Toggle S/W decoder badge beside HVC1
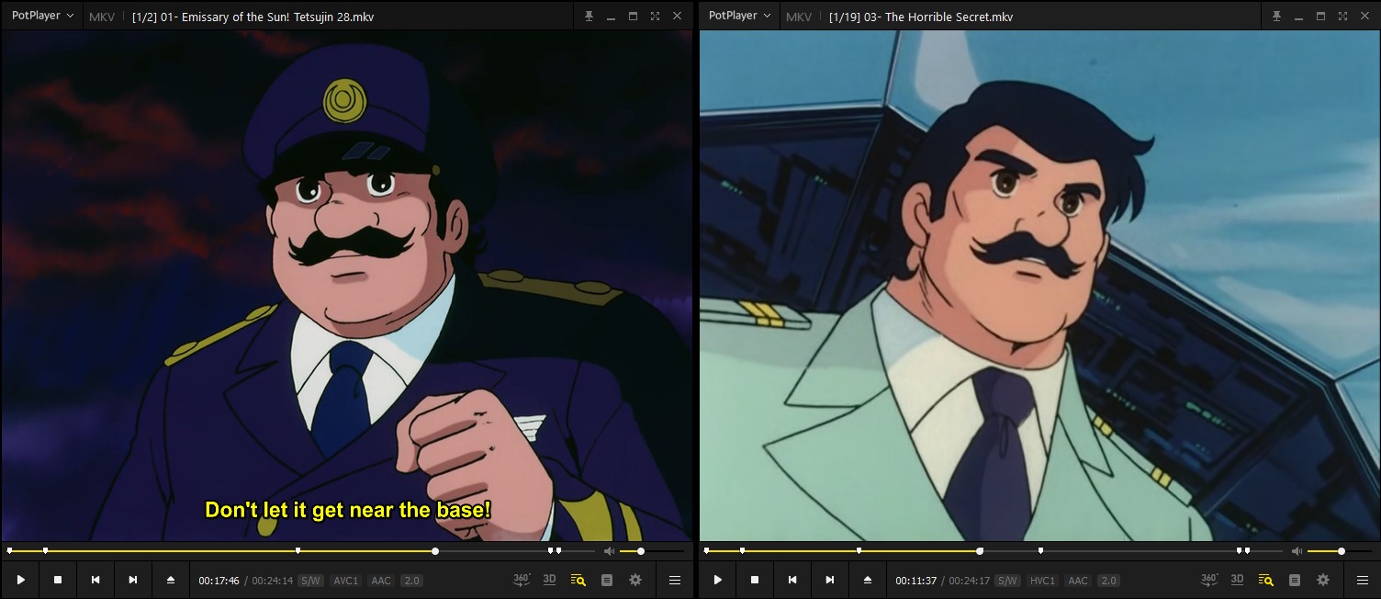Viewport: 1381px width, 599px height. pyautogui.click(x=1008, y=581)
